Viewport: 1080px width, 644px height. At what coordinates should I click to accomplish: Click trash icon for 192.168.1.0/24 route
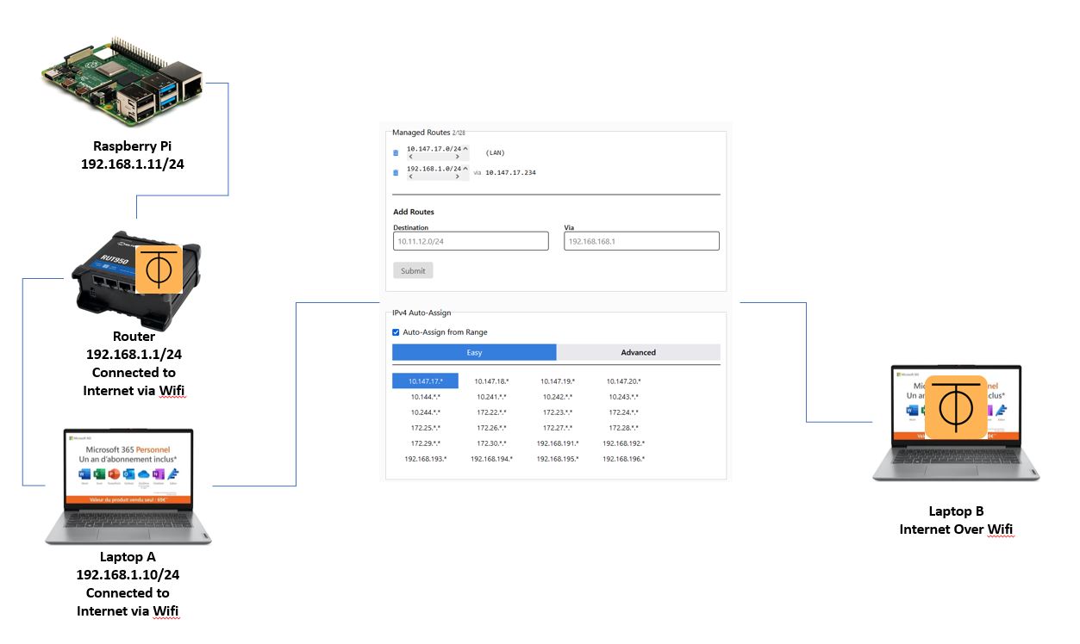click(x=396, y=172)
